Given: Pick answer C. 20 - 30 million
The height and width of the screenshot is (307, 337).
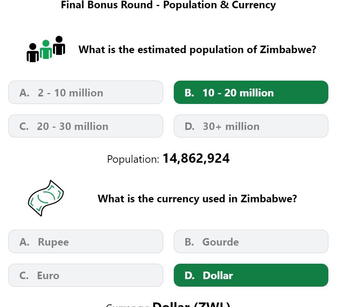Looking at the screenshot, I should [86, 126].
